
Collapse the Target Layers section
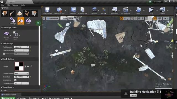point(1,87)
